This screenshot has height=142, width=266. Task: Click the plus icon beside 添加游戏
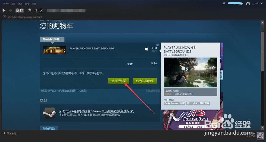[5, 133]
